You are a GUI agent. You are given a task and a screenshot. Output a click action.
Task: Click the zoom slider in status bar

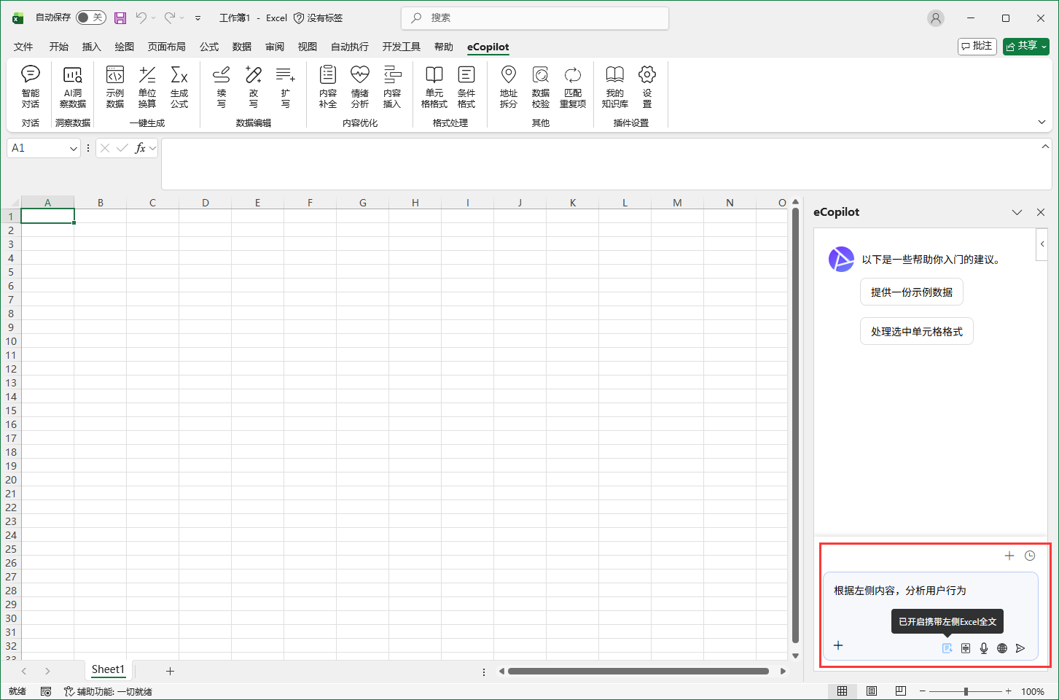966,691
